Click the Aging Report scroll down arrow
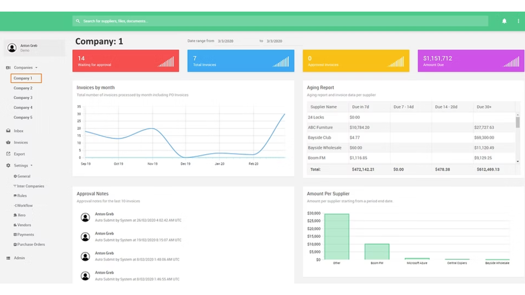Screen dimensions: 525x295 click(518, 161)
